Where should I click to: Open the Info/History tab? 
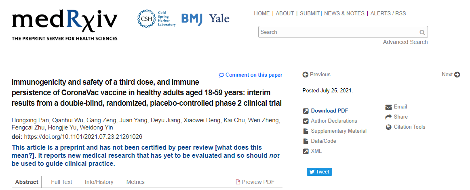tap(99, 182)
